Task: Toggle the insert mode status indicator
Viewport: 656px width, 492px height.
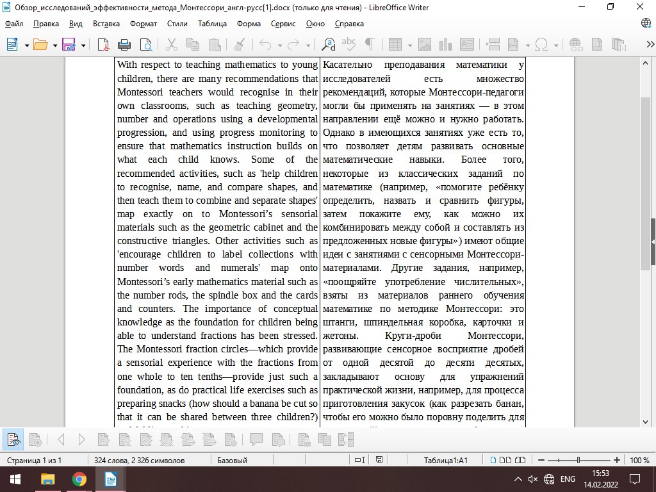Action: [x=360, y=460]
